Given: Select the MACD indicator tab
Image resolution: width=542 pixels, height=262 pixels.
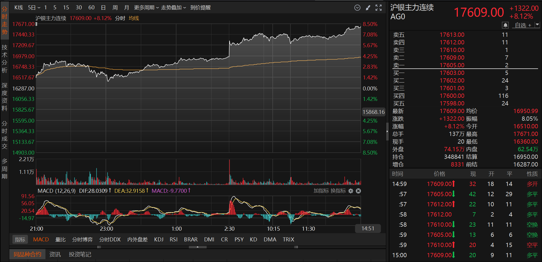Looking at the screenshot, I should click(41, 240).
